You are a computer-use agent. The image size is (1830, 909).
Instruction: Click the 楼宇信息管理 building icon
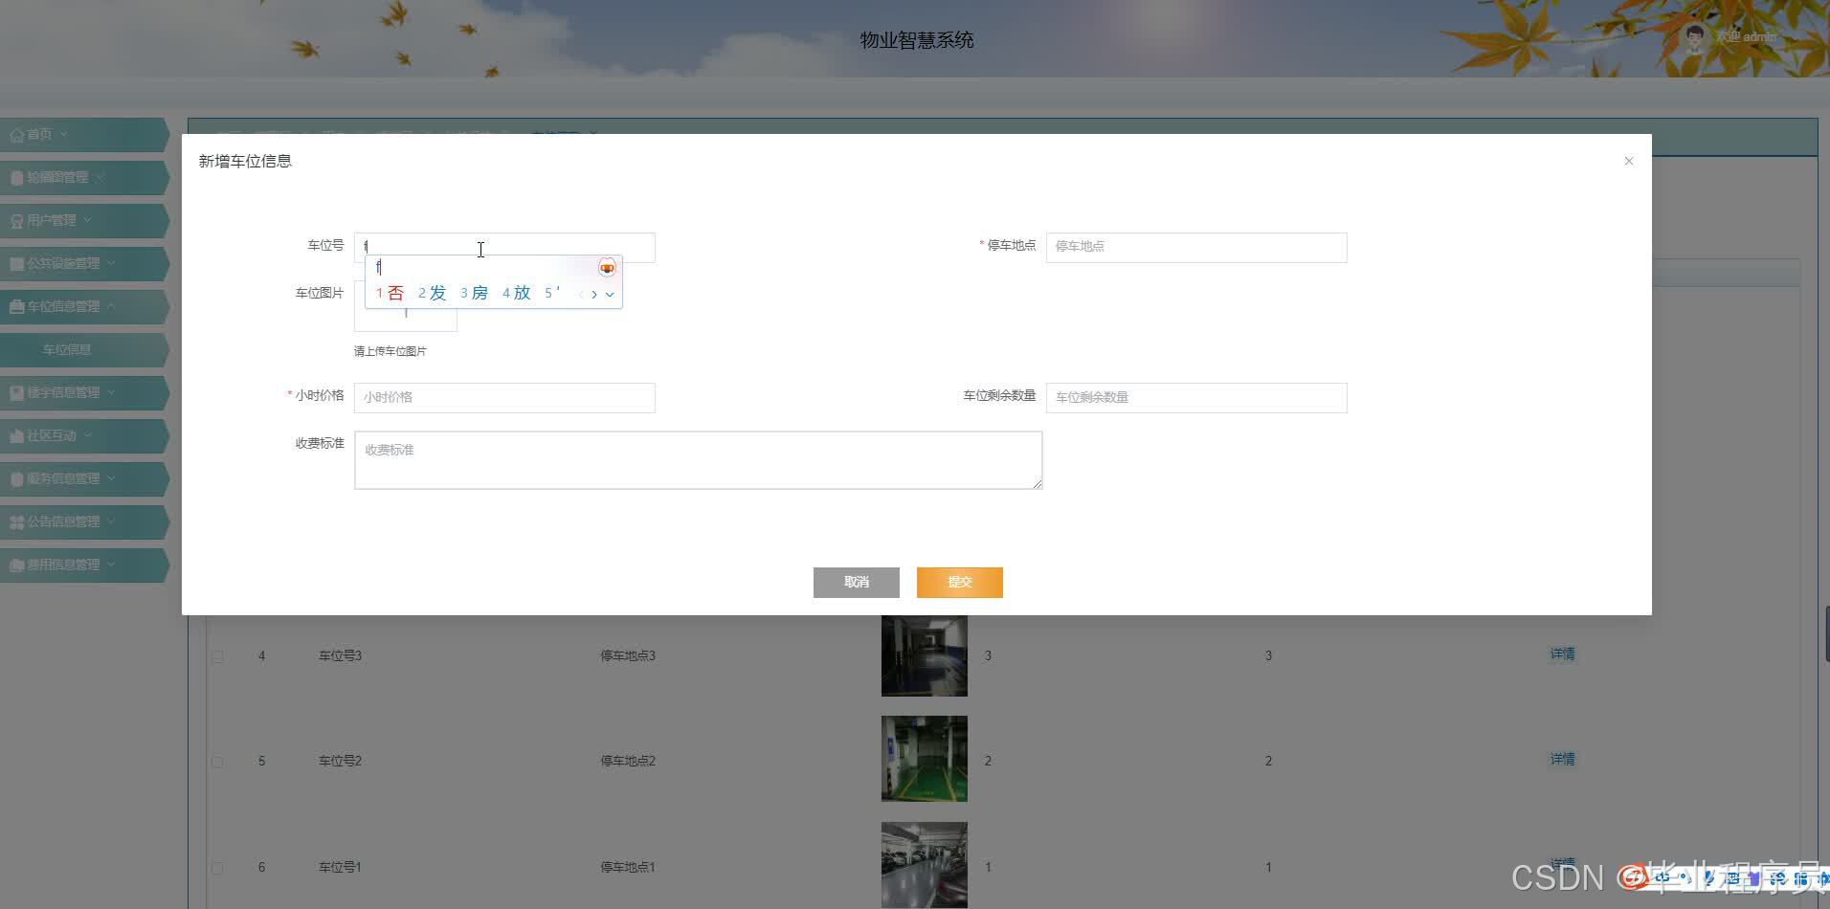(15, 392)
